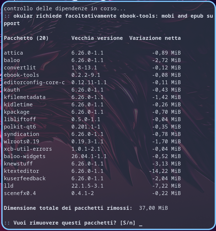This screenshot has height=231, width=216.
Task: Select the scenefx0.4 package entry
Action: tap(20, 193)
